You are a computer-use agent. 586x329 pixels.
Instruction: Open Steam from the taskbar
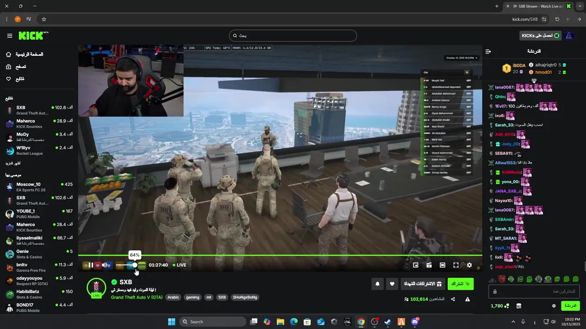coord(388,322)
